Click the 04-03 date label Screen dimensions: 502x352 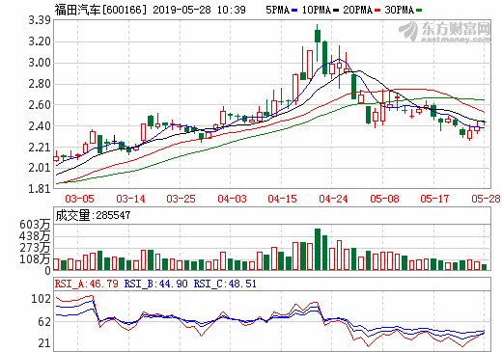[x=232, y=199]
